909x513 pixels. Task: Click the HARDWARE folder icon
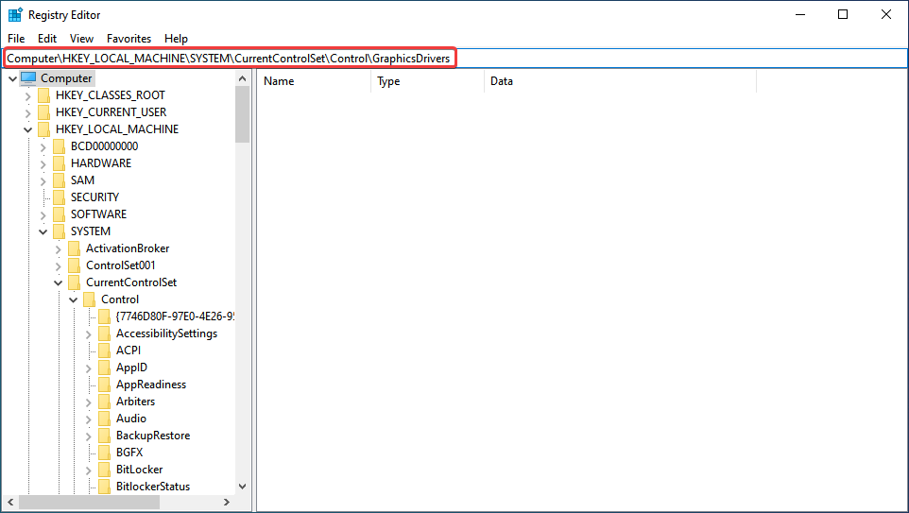point(60,162)
